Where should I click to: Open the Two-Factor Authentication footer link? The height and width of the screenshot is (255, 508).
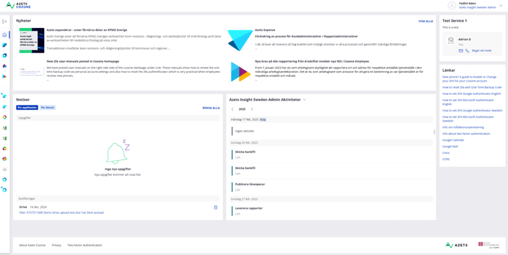[85, 245]
